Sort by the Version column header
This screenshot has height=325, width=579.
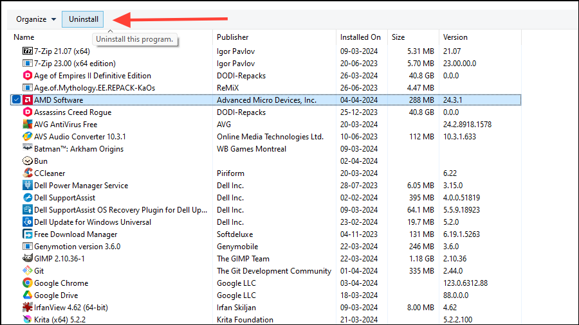pos(455,37)
